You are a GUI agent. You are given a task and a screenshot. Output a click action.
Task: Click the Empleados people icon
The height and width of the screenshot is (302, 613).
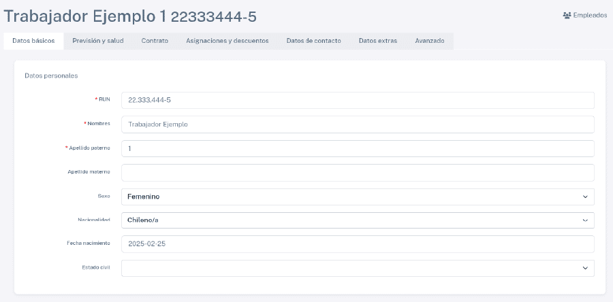(567, 15)
